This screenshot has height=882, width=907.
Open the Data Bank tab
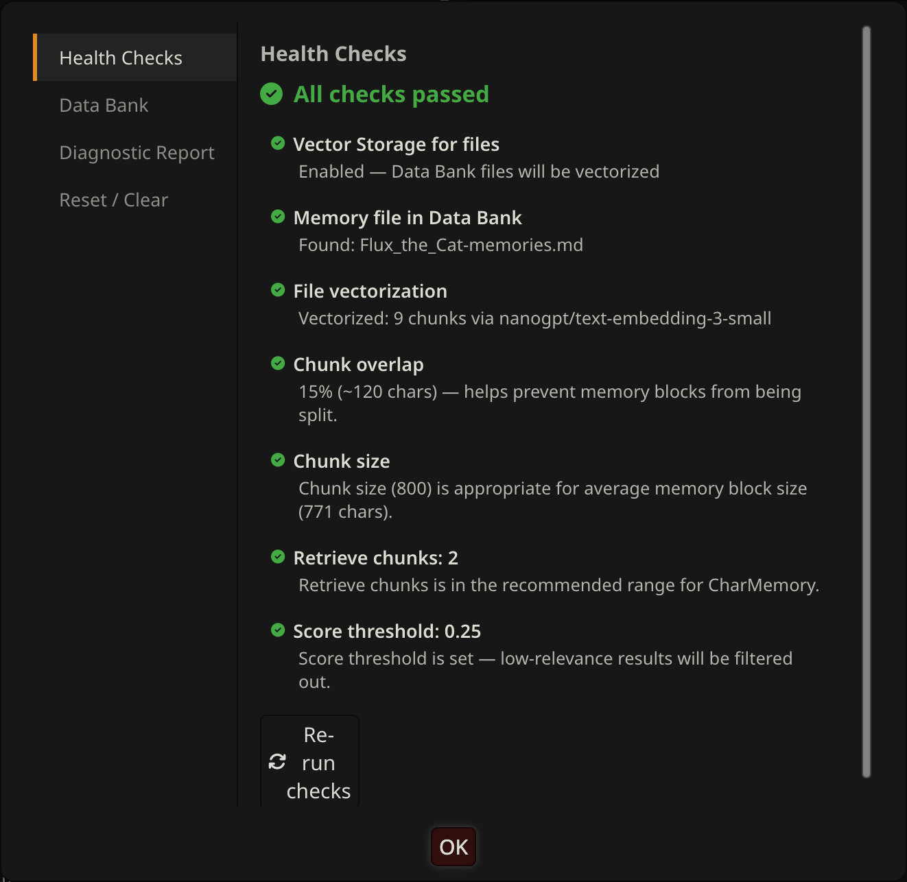coord(104,105)
